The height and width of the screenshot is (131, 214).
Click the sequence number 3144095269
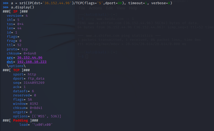(34, 83)
